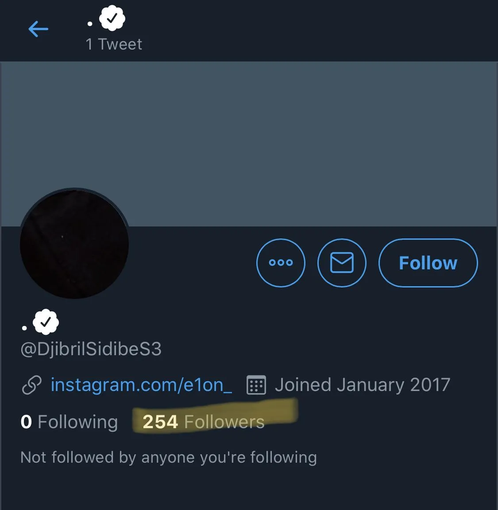Click Not followed by anyone text
The image size is (498, 510).
(168, 457)
